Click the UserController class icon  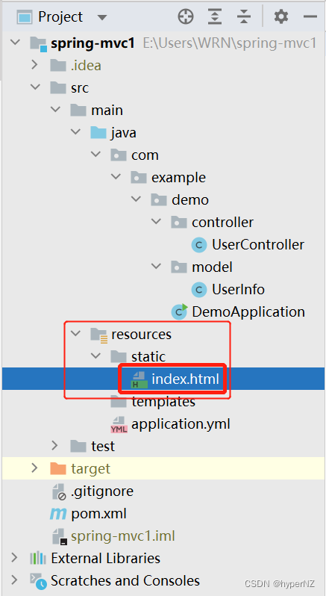199,245
